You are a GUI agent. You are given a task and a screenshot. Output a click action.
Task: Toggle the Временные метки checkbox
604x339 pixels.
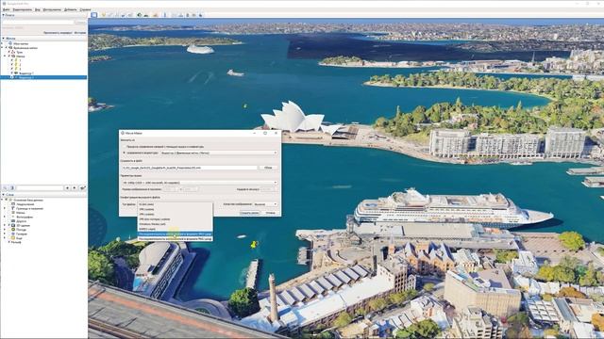click(x=6, y=48)
